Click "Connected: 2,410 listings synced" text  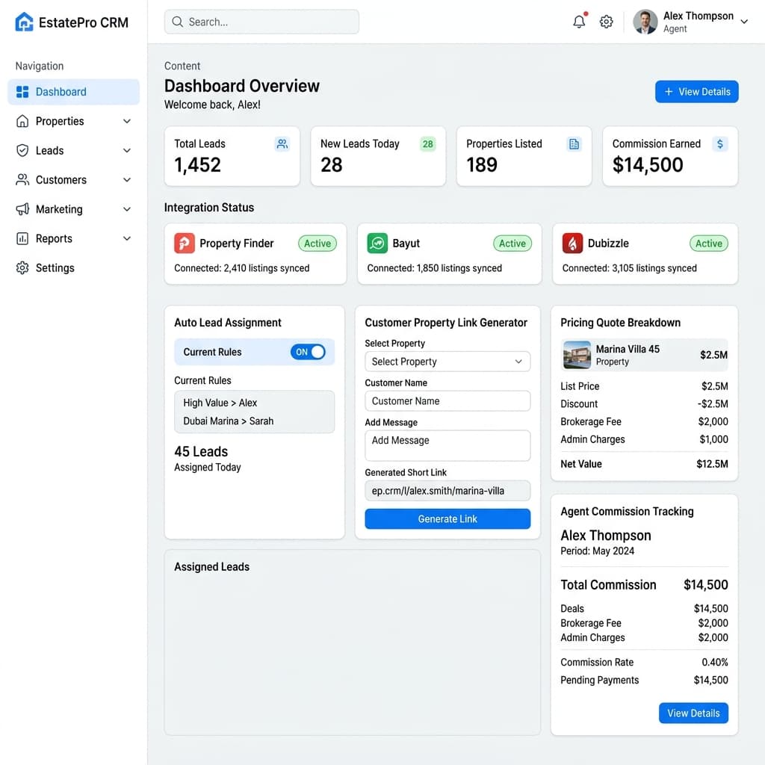point(241,268)
